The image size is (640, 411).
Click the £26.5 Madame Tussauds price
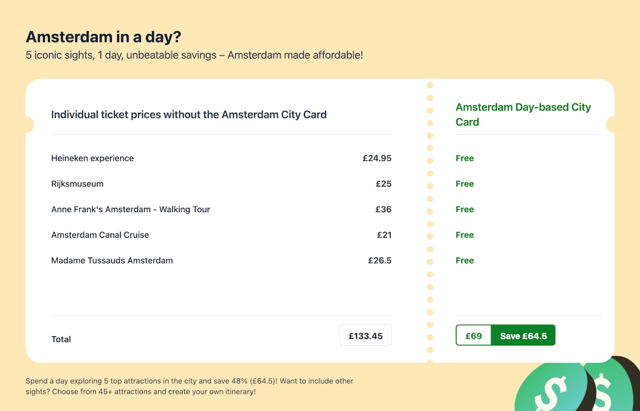click(x=380, y=260)
